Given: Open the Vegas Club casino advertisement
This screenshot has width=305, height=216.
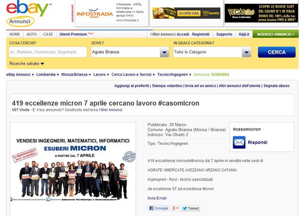Looking at the screenshot, I should tap(261, 13).
